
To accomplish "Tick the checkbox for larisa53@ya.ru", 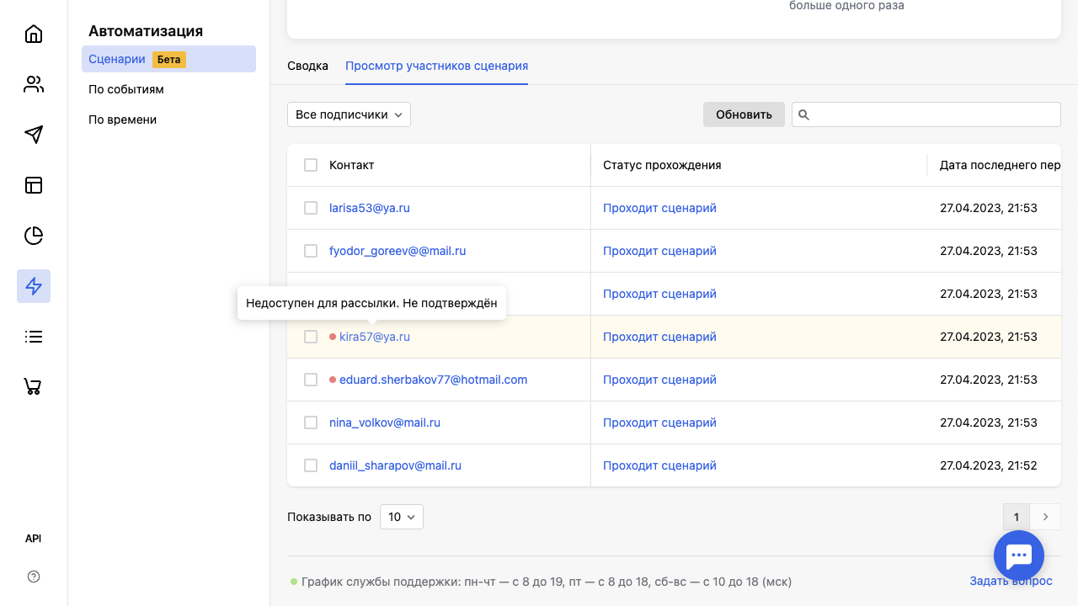I will pos(311,208).
